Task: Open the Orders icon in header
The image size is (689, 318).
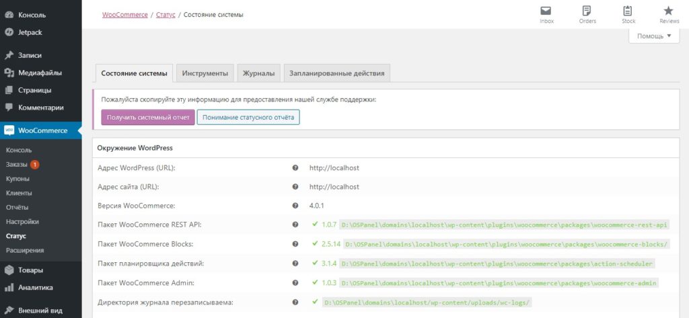Action: tap(587, 11)
